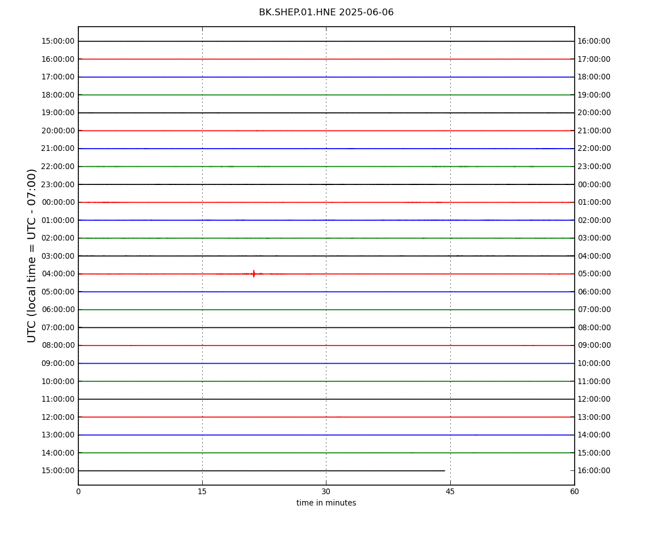Click right-axis label 08:00:00

[595, 327]
